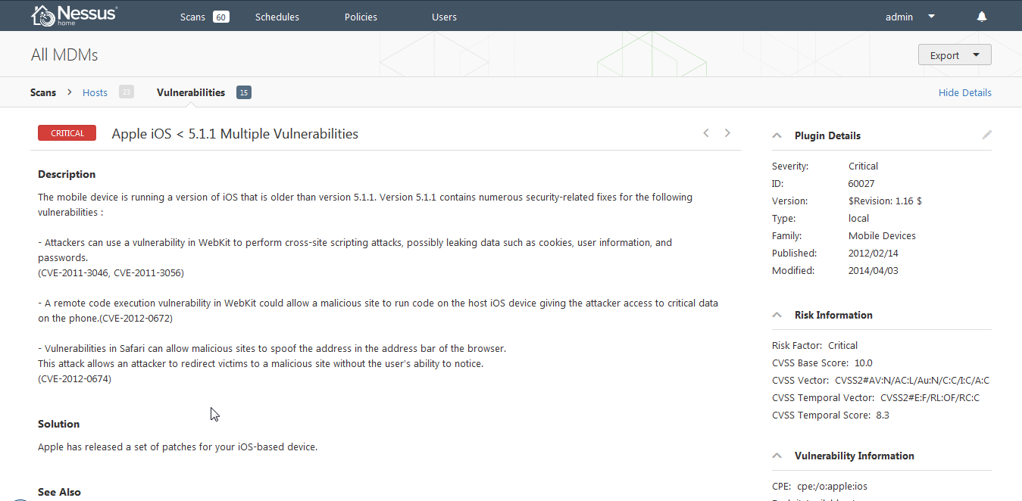Go to next vulnerability with right chevron
This screenshot has height=501, width=1022.
pos(727,133)
